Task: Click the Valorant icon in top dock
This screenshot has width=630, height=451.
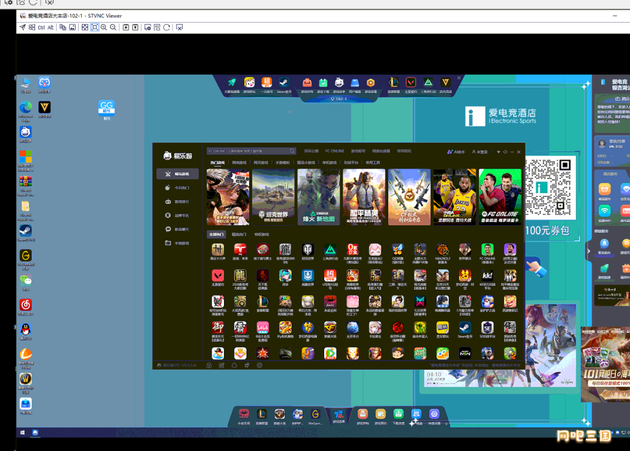Action: [x=410, y=83]
